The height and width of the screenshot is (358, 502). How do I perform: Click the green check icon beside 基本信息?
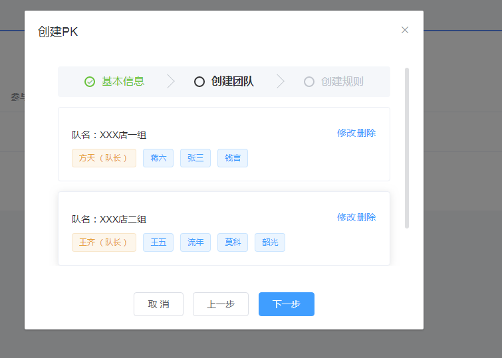pos(90,82)
